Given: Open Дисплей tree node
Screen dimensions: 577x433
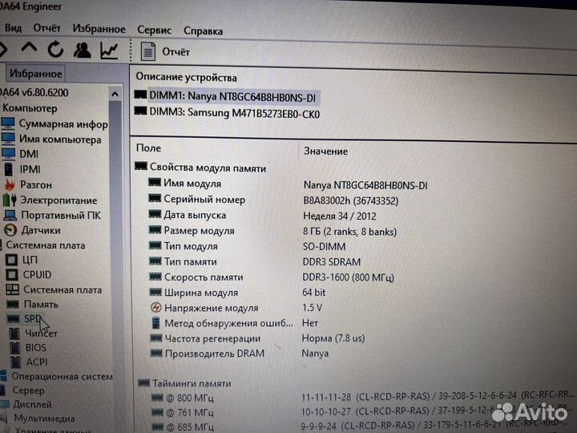Looking at the screenshot, I should (31, 404).
